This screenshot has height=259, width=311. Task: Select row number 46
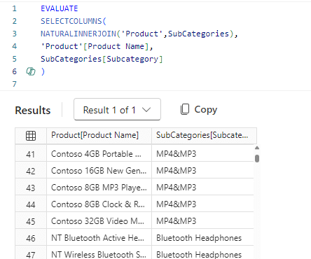tap(31, 238)
